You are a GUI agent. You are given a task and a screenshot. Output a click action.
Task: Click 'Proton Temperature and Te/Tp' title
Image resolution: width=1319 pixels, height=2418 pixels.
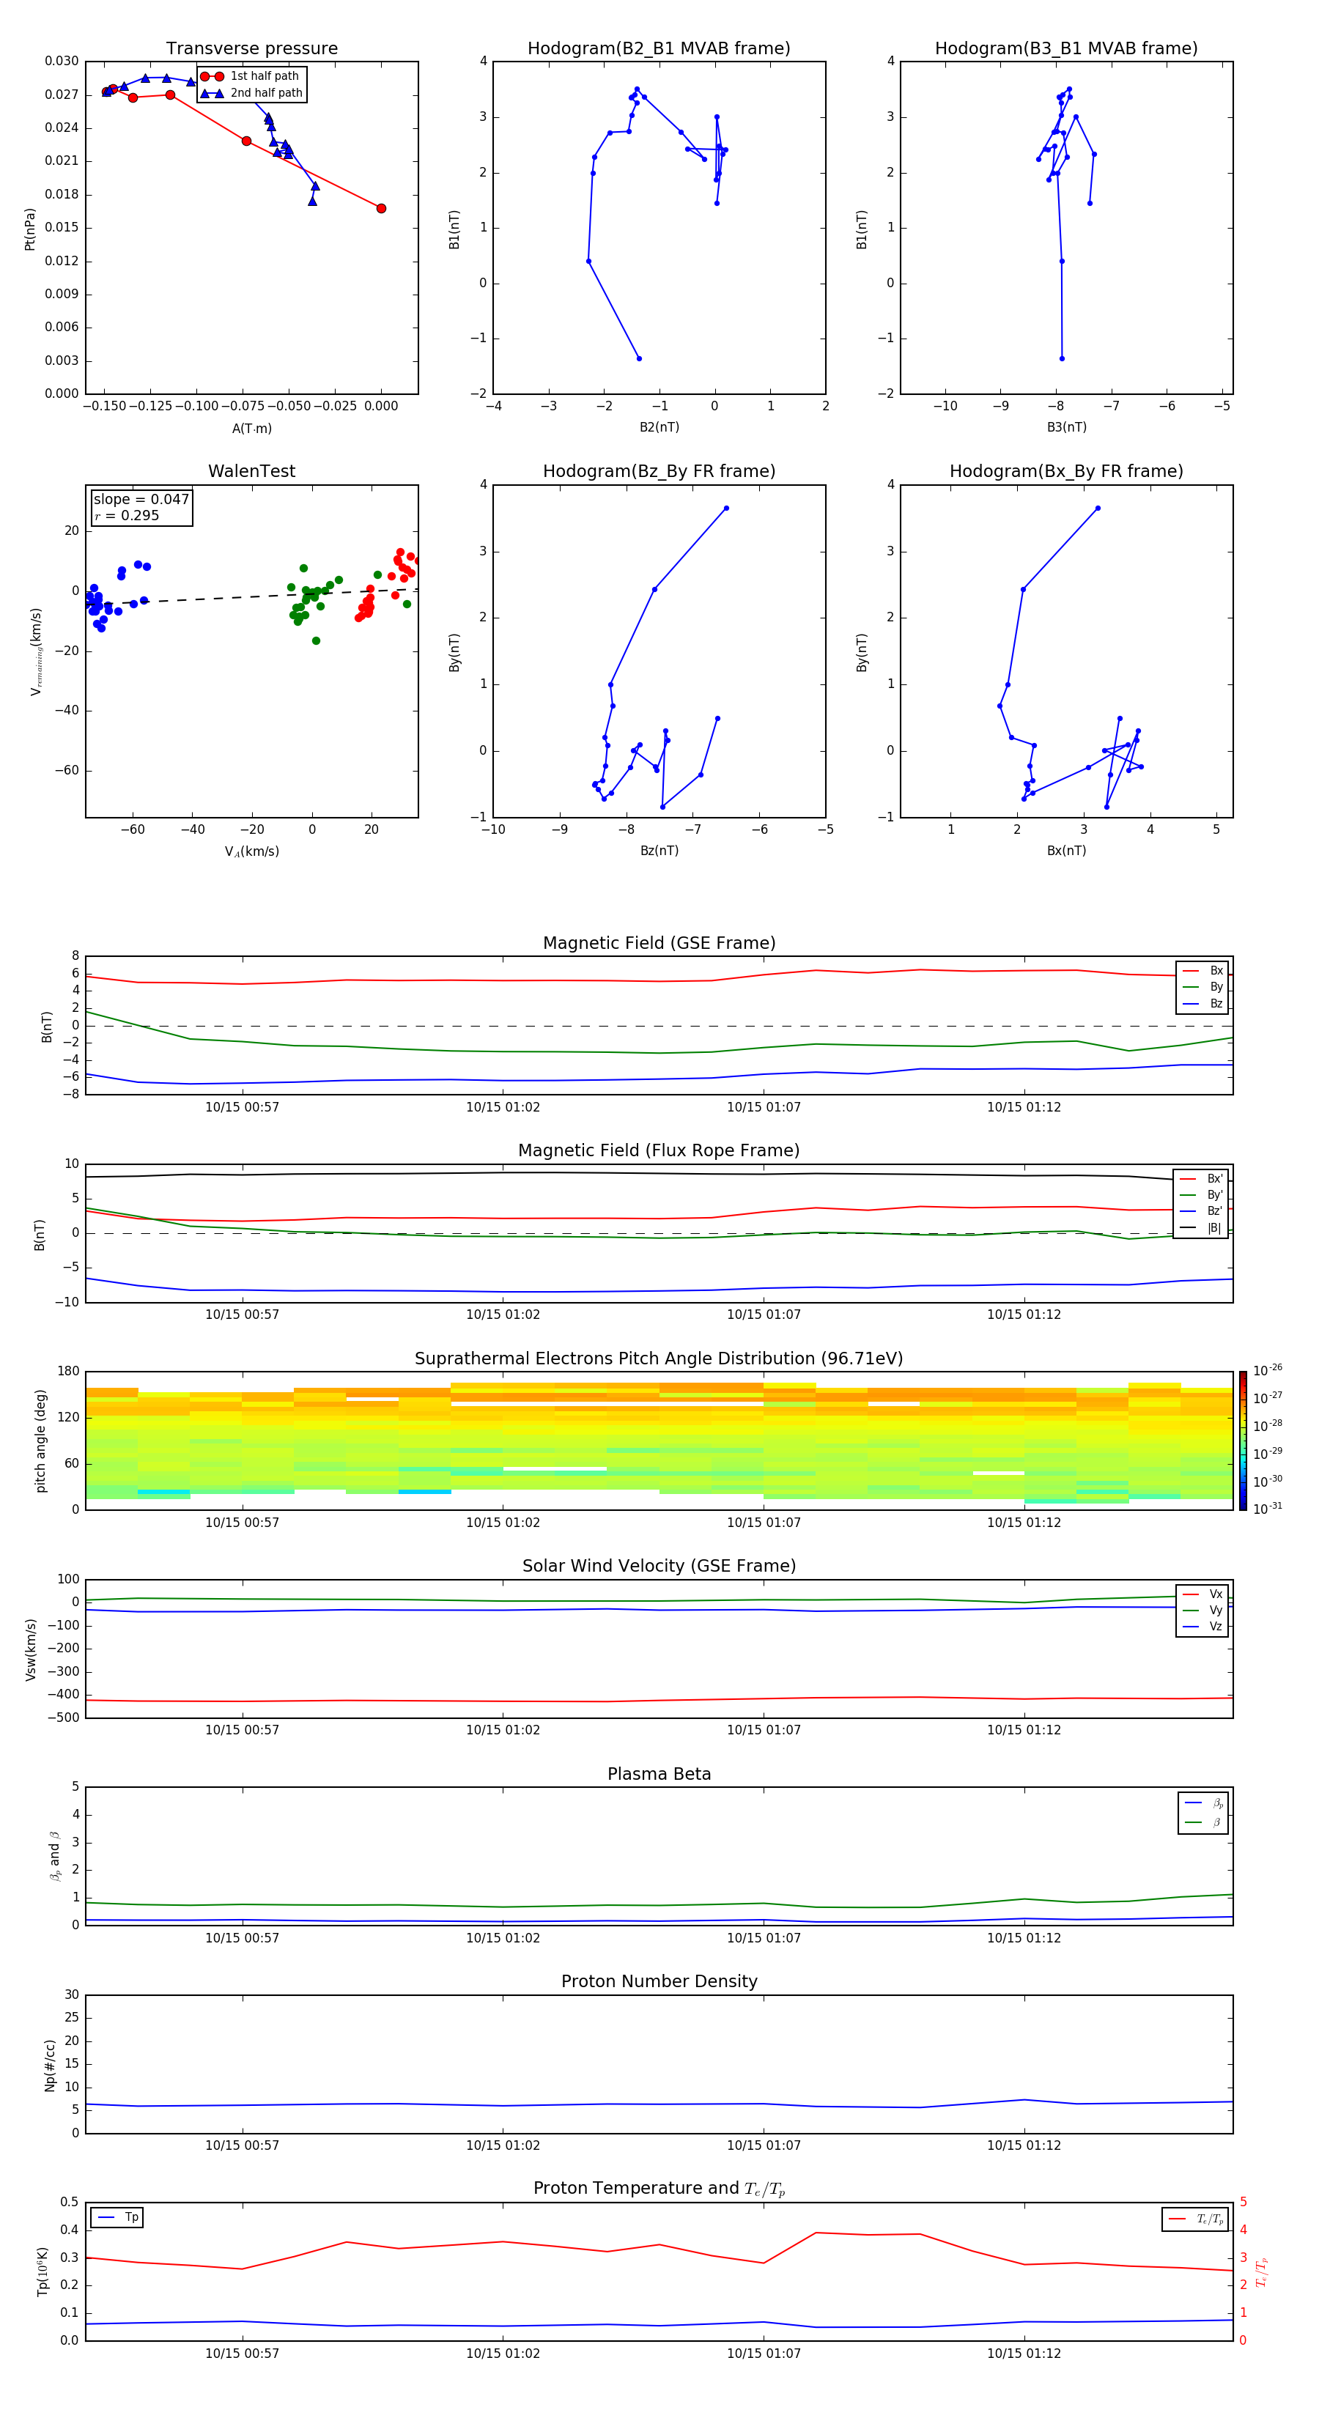[659, 2188]
